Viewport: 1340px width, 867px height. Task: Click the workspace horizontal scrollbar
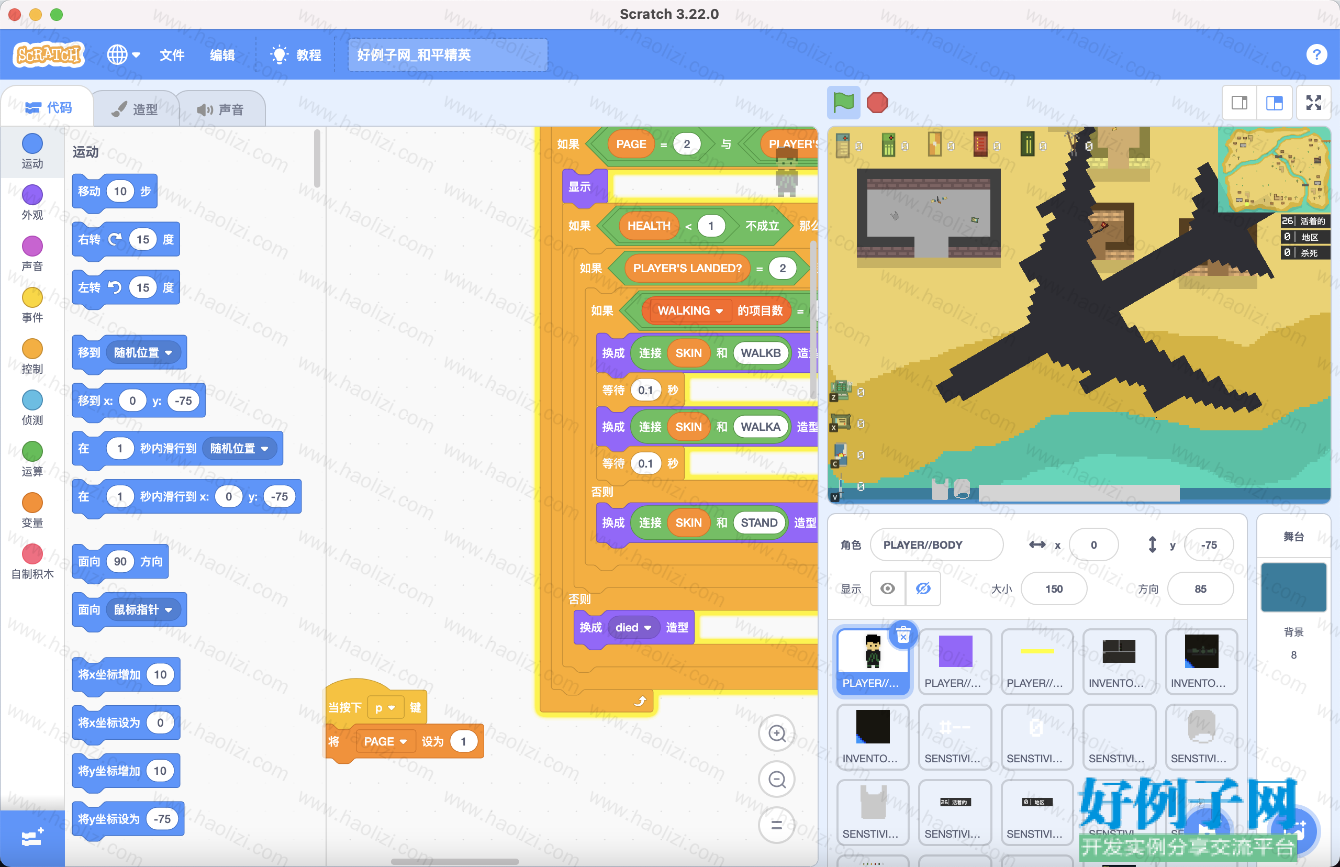click(454, 861)
